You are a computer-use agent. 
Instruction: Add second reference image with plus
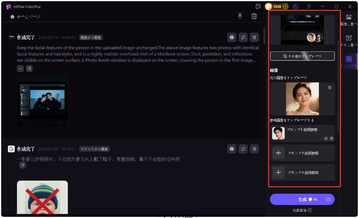click(x=278, y=153)
